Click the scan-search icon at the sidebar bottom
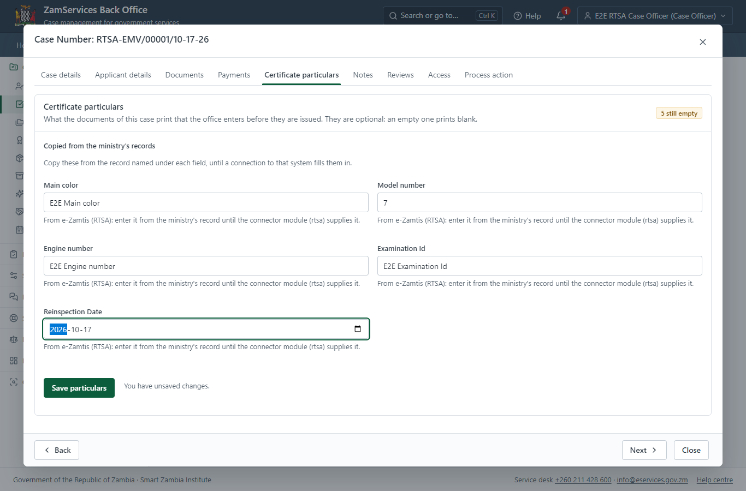This screenshot has height=491, width=746. click(14, 382)
